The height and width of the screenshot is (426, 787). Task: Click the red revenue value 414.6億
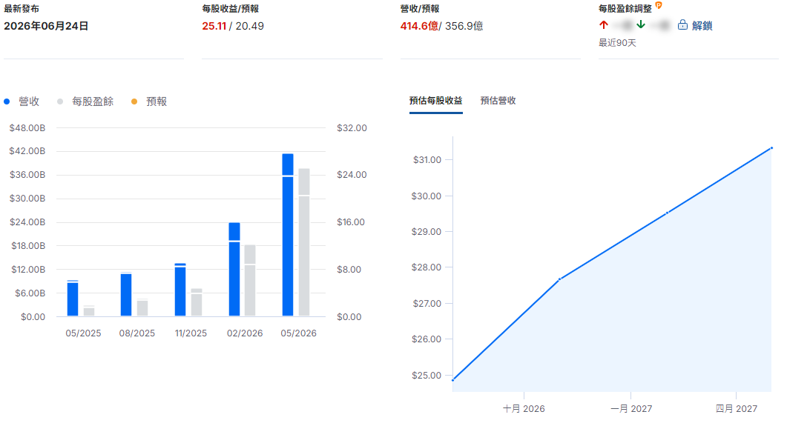click(419, 26)
